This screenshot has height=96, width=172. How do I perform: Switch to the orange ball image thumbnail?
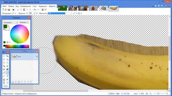tap(93, 8)
